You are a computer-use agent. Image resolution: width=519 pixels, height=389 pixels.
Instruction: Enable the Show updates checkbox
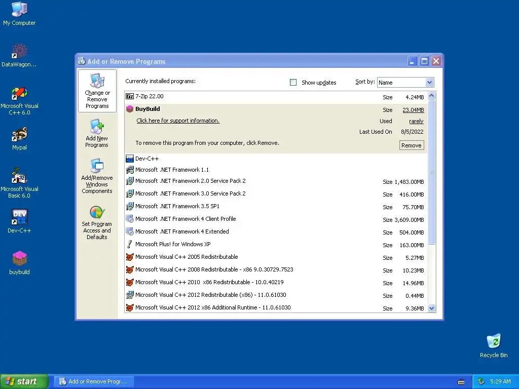(x=293, y=83)
